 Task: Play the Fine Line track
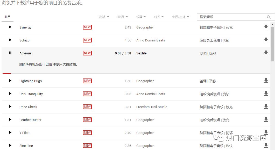click(10, 145)
